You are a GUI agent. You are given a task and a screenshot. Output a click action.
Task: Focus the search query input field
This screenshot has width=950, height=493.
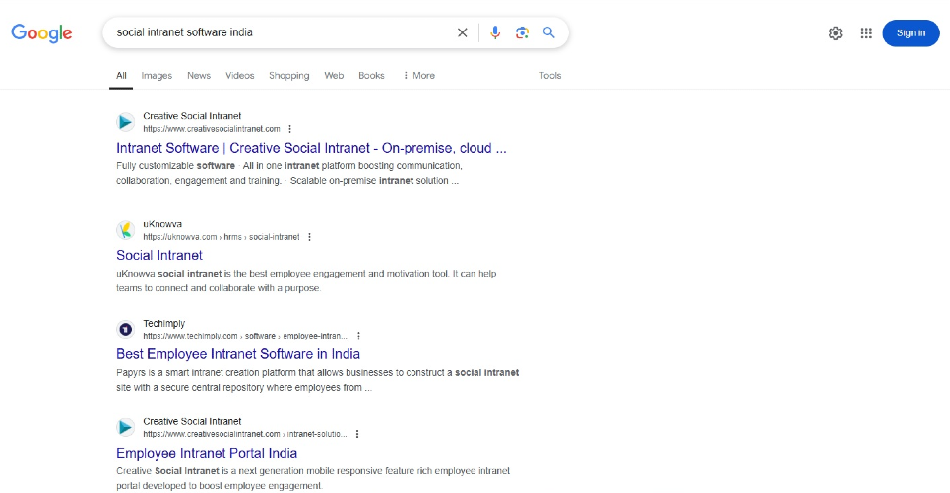[282, 32]
